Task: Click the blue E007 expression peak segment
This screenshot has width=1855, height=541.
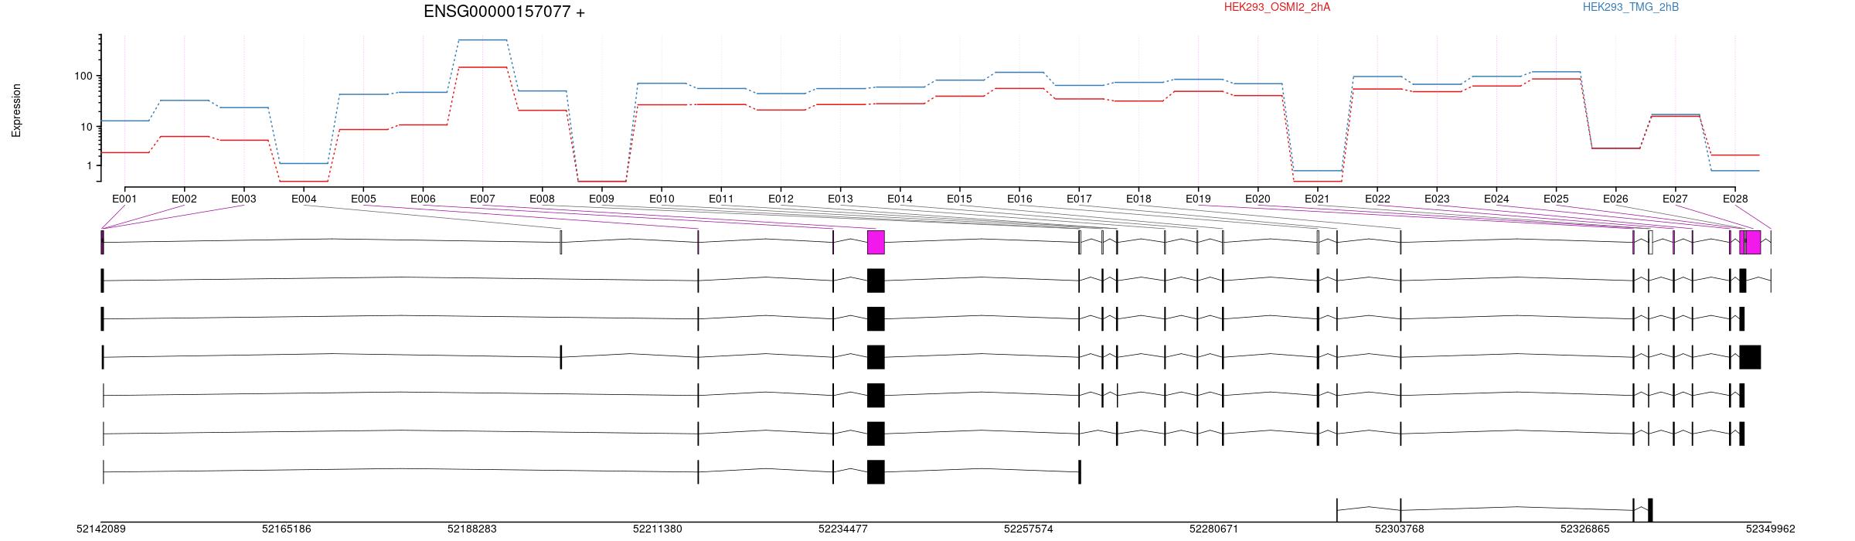Action: tap(482, 39)
